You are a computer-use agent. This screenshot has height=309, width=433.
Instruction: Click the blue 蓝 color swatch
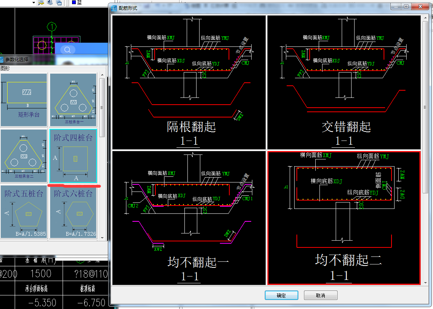74,2
